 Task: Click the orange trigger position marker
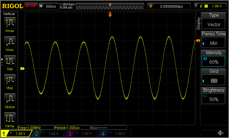coord(110,15)
